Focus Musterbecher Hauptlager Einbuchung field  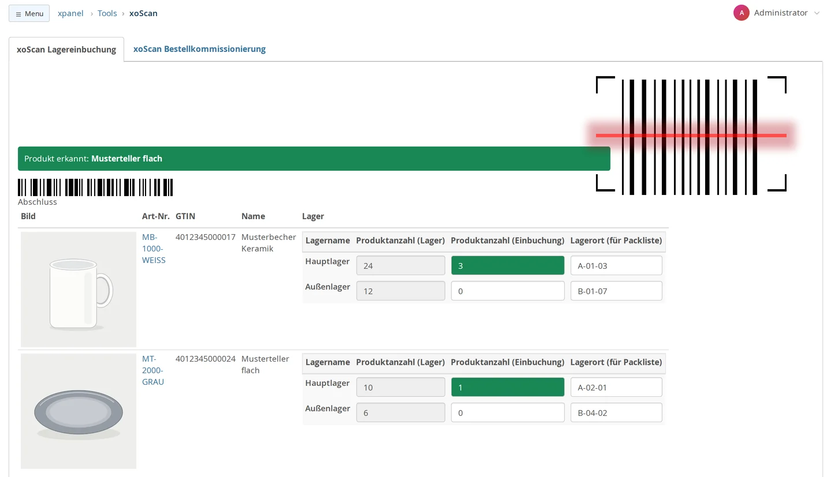(508, 265)
